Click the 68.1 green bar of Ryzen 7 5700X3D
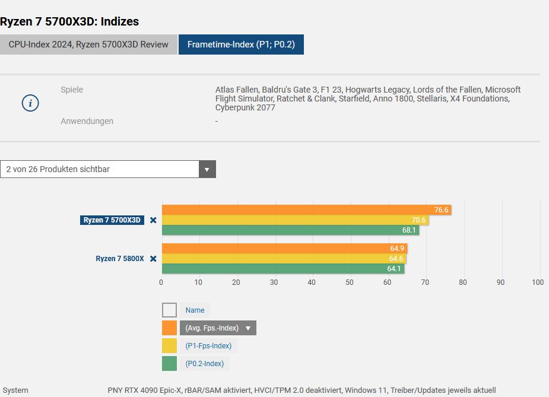This screenshot has height=397, width=549. [x=291, y=230]
